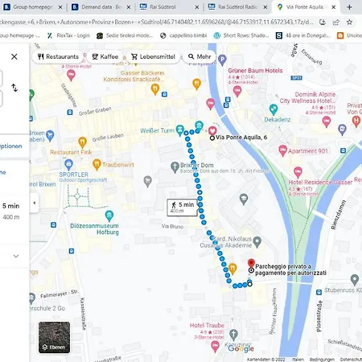Image resolution: width=362 pixels, height=362 pixels.
Task: Click the Italien footer link
Action: tap(298, 360)
